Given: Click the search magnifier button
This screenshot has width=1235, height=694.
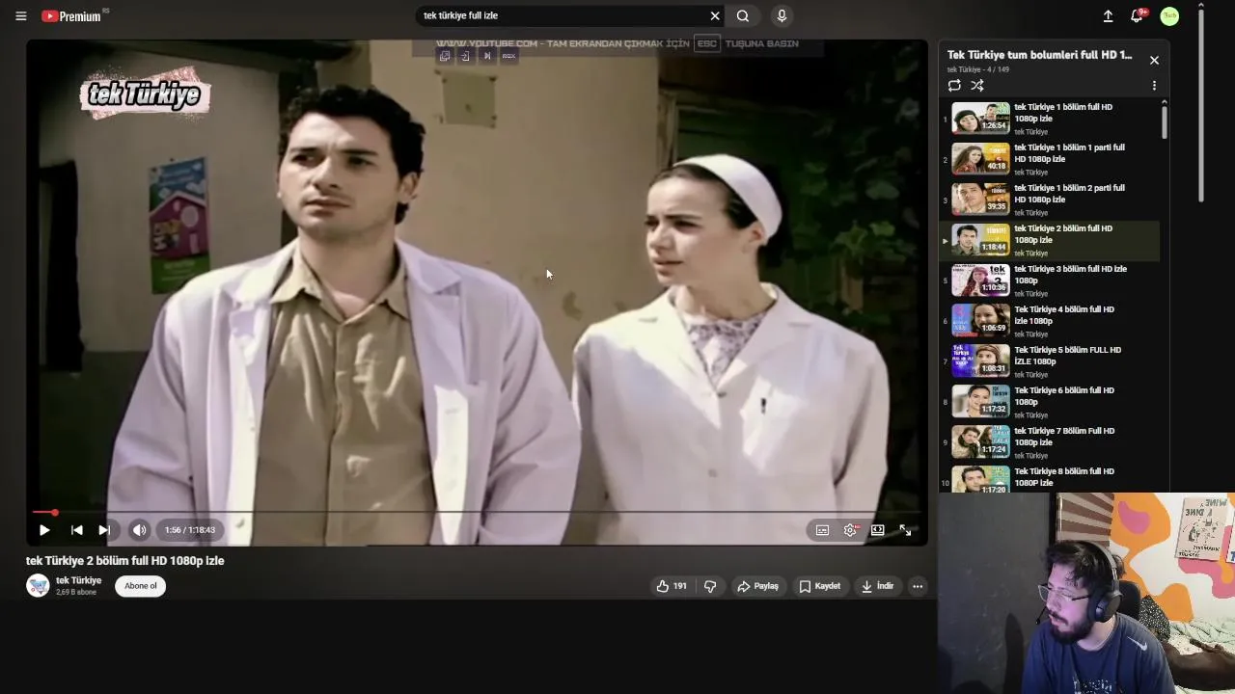Looking at the screenshot, I should coord(743,16).
